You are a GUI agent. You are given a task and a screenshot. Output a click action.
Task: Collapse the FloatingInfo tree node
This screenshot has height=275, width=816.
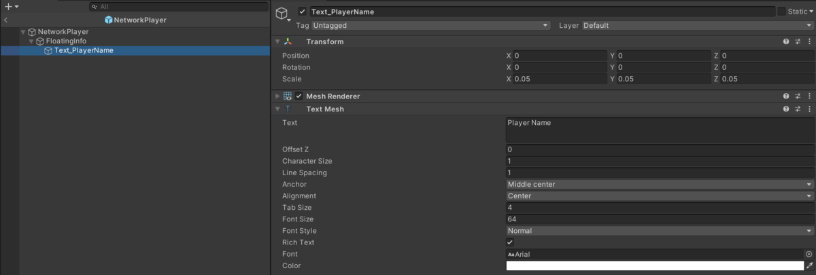point(31,41)
